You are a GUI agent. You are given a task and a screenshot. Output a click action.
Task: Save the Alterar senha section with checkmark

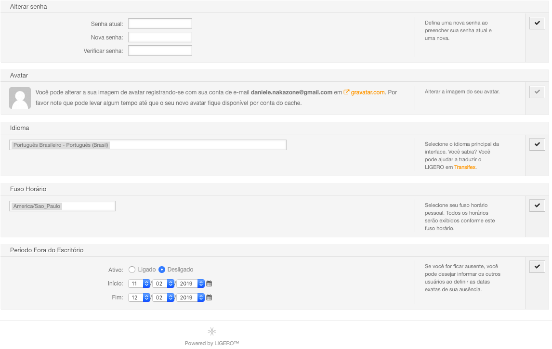click(x=537, y=23)
